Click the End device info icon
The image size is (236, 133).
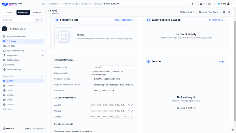[57, 20]
